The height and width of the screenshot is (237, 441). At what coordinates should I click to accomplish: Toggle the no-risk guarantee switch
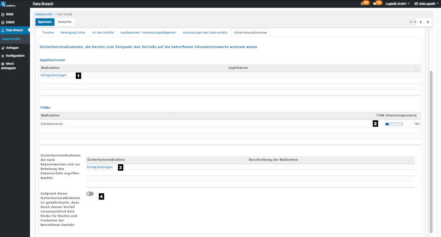click(89, 194)
